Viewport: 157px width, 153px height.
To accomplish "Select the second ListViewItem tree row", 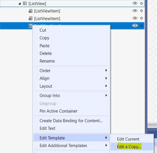I will tap(72, 18).
